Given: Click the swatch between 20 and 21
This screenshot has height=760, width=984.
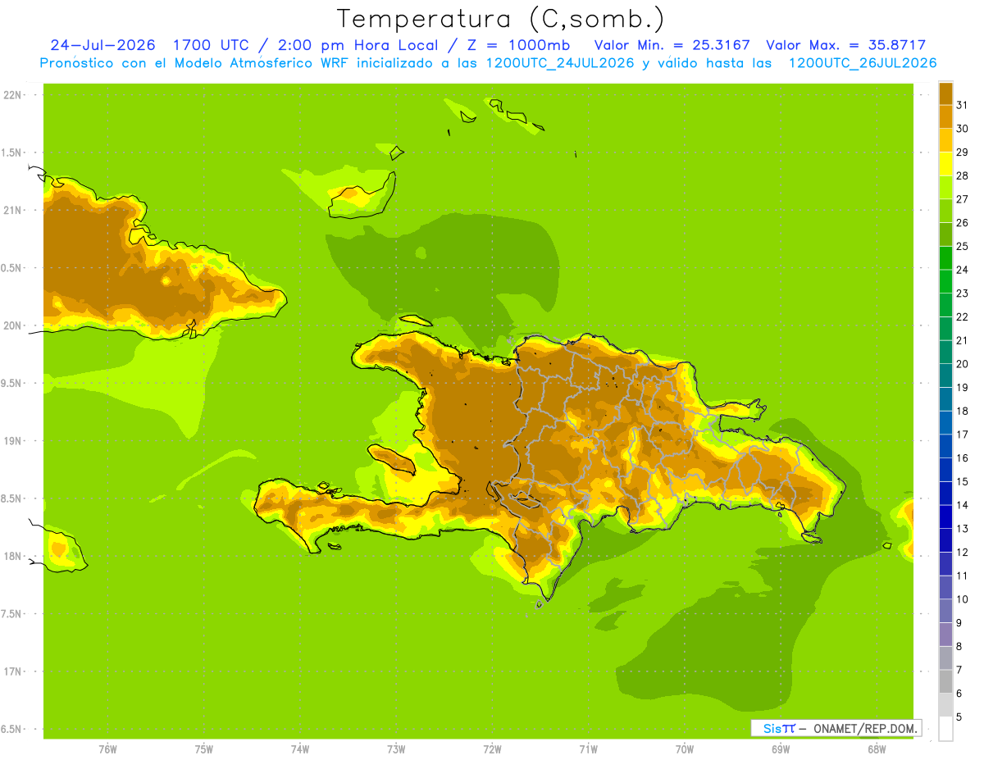Looking at the screenshot, I should 945,353.
